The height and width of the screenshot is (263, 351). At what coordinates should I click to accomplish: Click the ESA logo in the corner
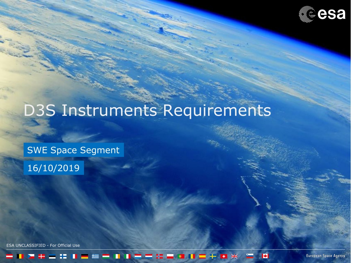click(322, 14)
